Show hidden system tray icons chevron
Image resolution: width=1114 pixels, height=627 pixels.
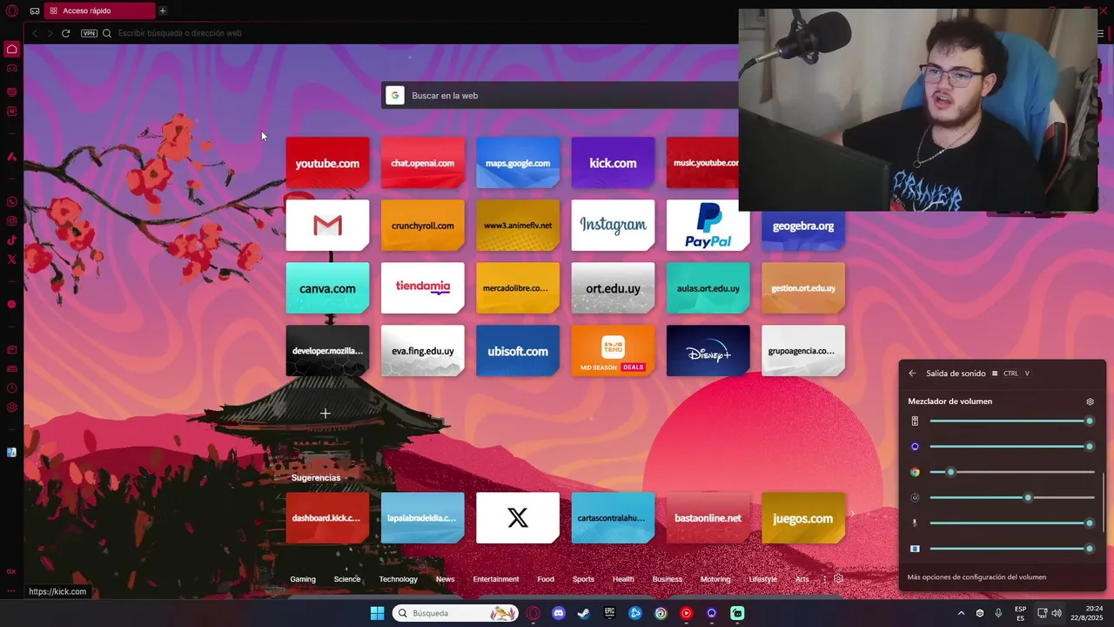pyautogui.click(x=961, y=613)
